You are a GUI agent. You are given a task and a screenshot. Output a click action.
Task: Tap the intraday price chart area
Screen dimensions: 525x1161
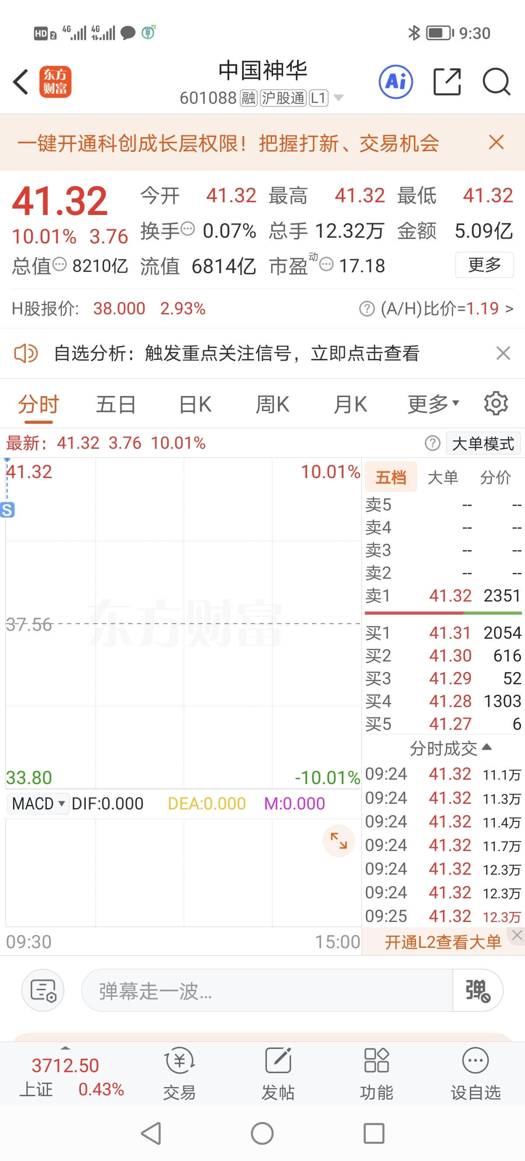click(x=183, y=623)
